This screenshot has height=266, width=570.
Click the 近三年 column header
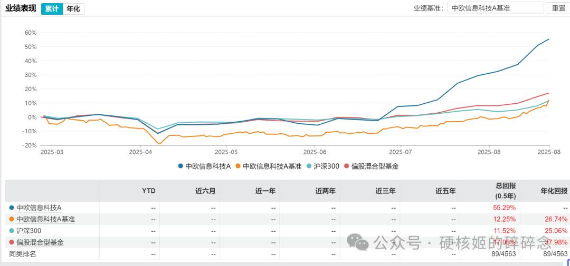(386, 191)
